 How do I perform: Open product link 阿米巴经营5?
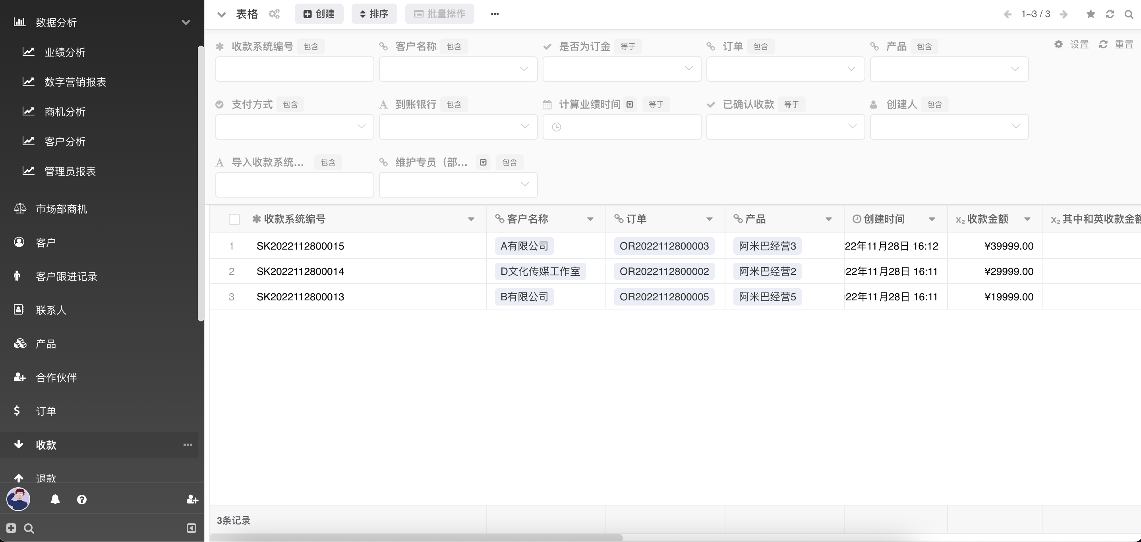(767, 297)
